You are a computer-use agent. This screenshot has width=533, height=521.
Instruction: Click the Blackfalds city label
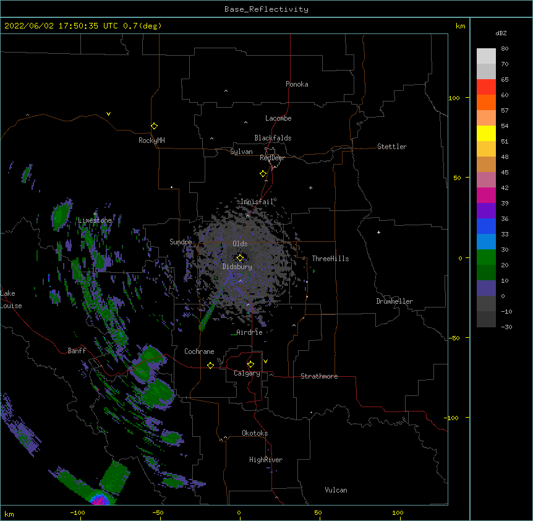click(x=273, y=138)
